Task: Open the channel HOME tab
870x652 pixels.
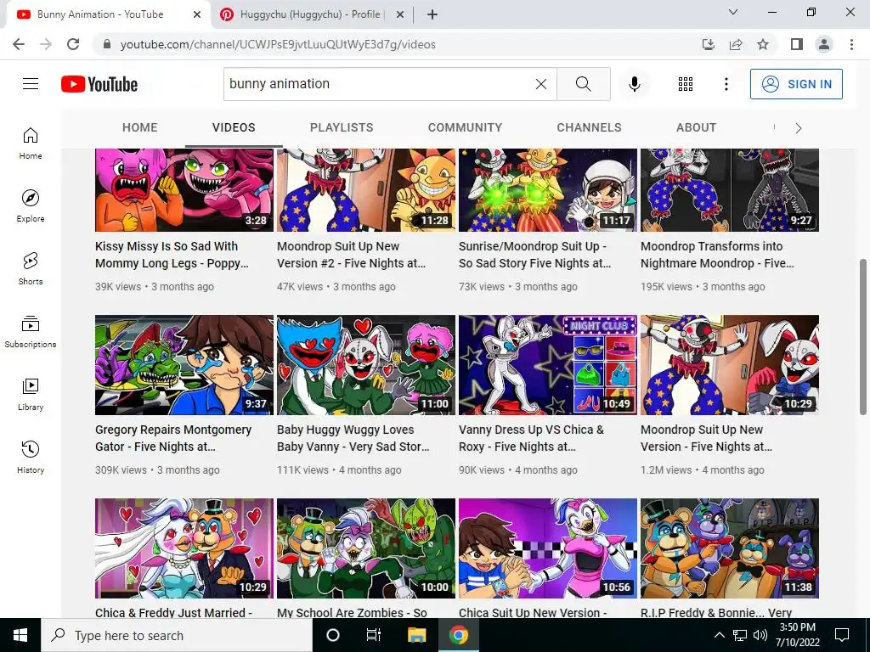Action: 140,127
